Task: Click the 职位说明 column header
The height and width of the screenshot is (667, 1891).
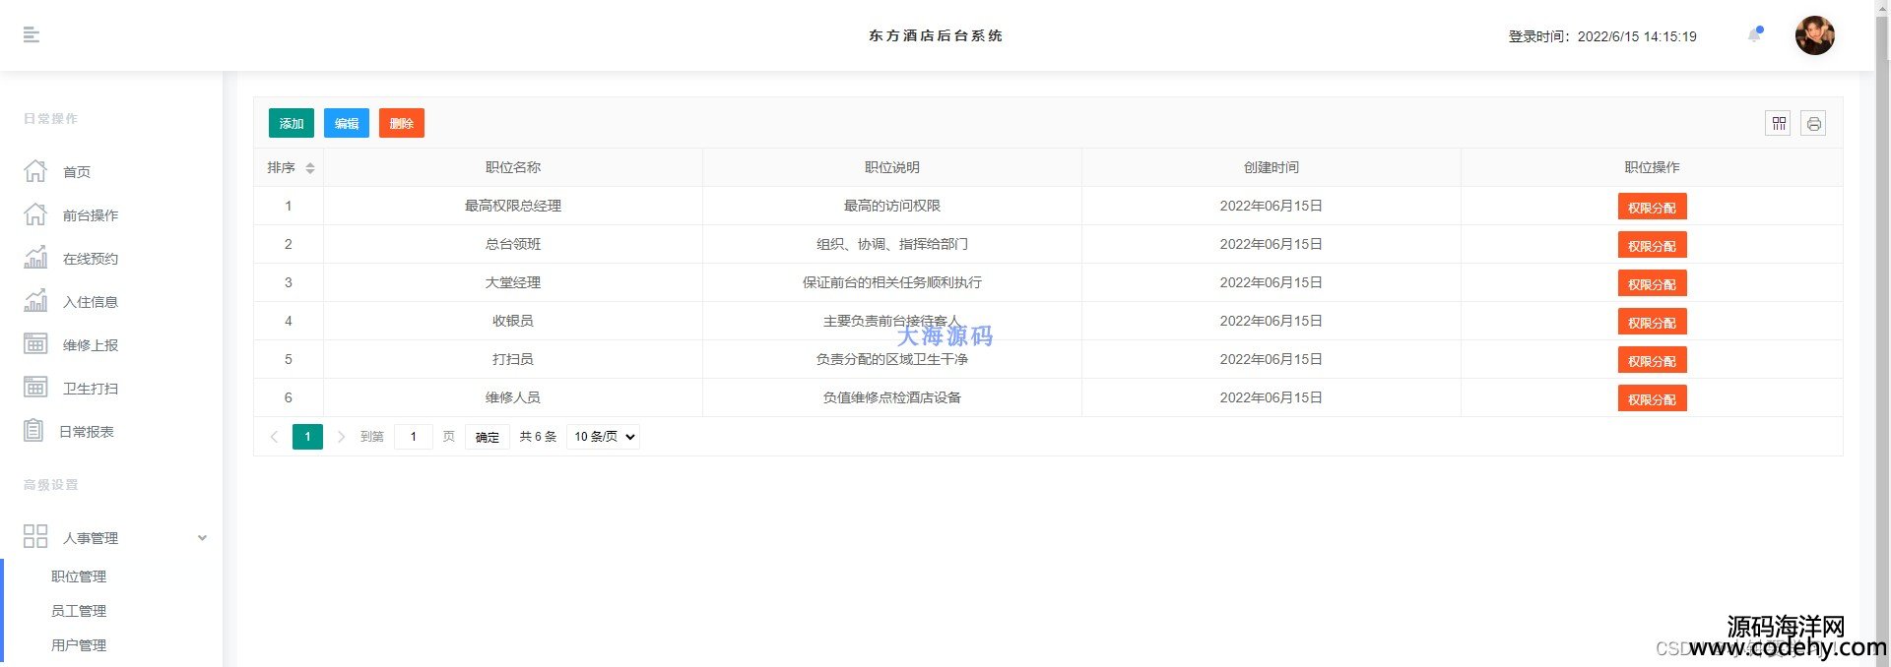Action: (892, 167)
